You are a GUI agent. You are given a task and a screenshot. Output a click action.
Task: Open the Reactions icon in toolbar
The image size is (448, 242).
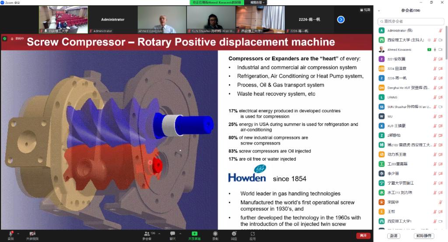point(234,234)
